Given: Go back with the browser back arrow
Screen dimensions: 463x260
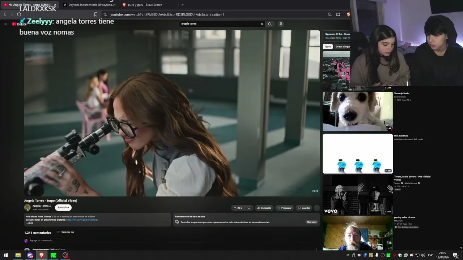Looking at the screenshot, I should [5, 14].
